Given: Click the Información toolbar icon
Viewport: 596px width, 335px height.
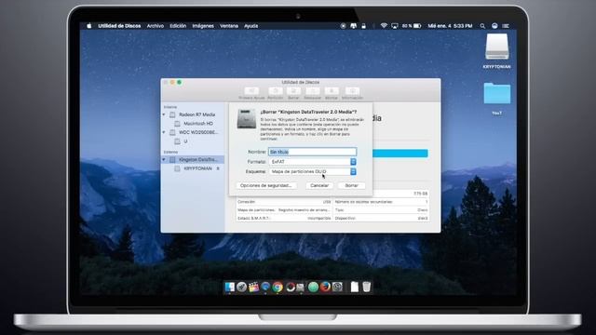Looking at the screenshot, I should [352, 91].
